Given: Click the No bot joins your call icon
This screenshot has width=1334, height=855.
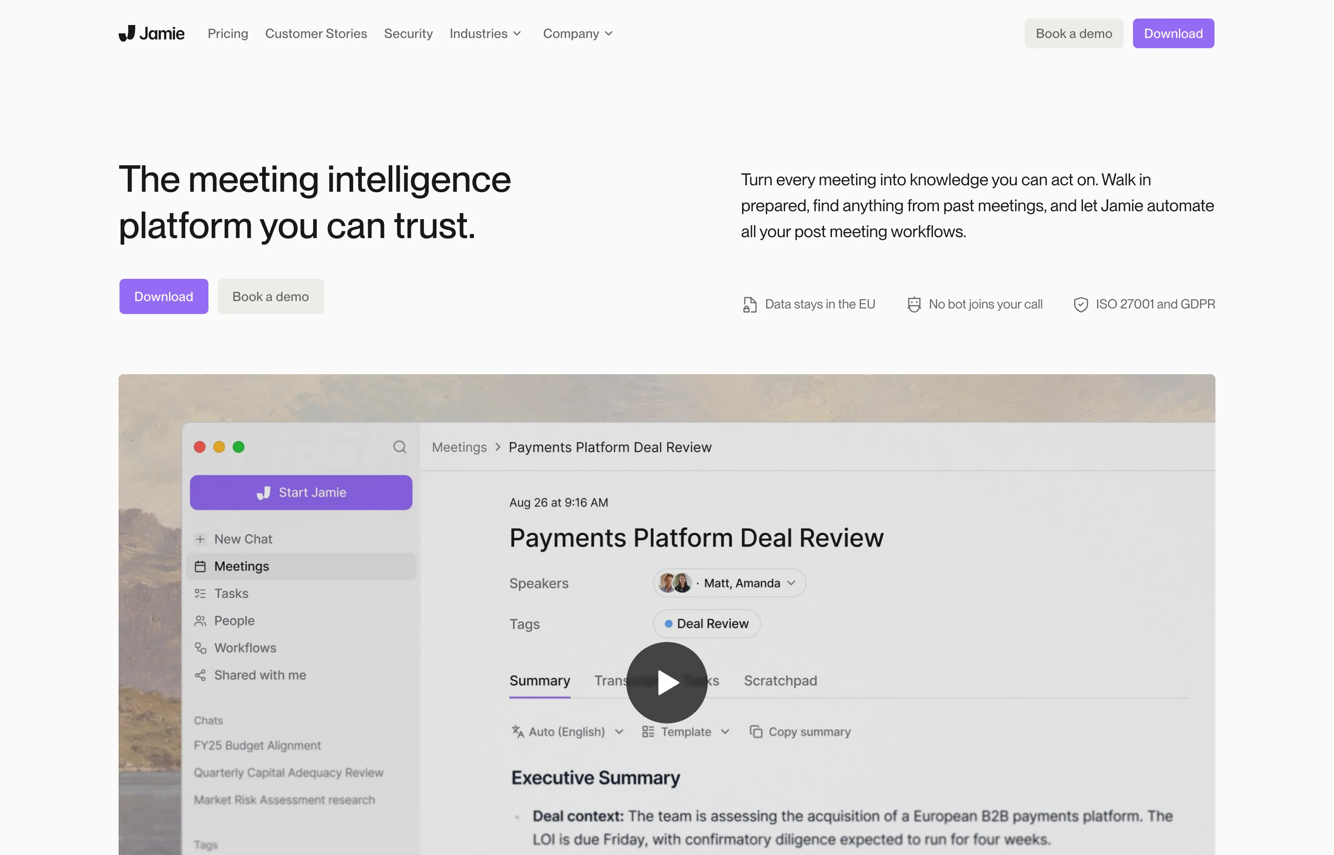Looking at the screenshot, I should (x=914, y=304).
